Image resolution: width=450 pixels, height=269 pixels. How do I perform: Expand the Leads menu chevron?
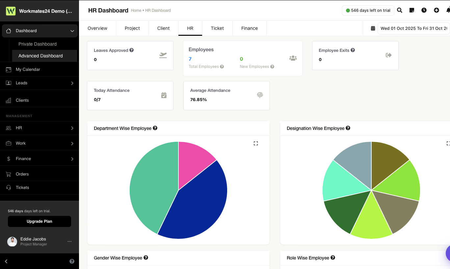(x=72, y=83)
